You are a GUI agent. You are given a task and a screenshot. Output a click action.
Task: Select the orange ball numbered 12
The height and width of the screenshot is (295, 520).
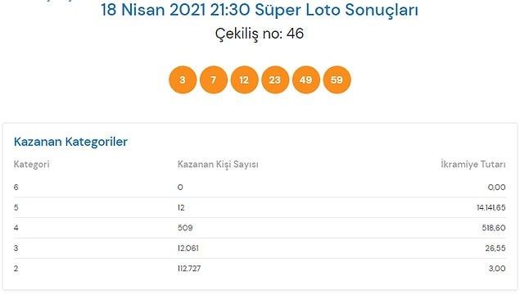tap(244, 80)
